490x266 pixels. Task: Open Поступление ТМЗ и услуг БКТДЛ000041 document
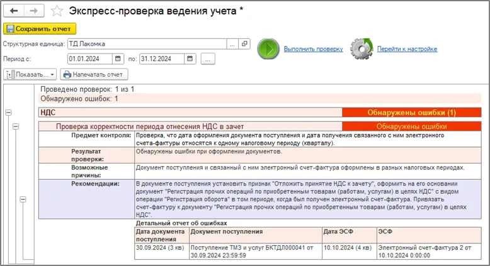point(256,252)
